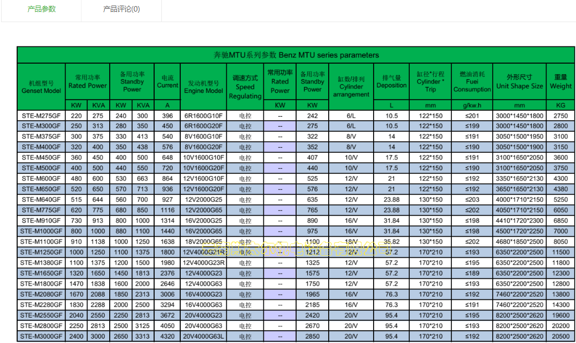576x343 pixels.
Task: Select model cell STE-M375GF
Action: point(41,136)
